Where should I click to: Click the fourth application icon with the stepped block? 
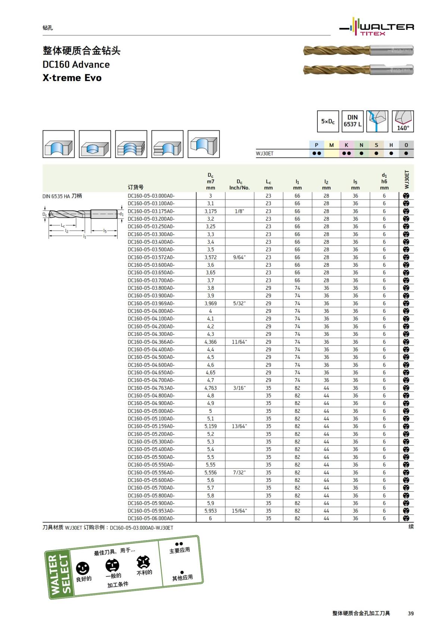click(167, 144)
